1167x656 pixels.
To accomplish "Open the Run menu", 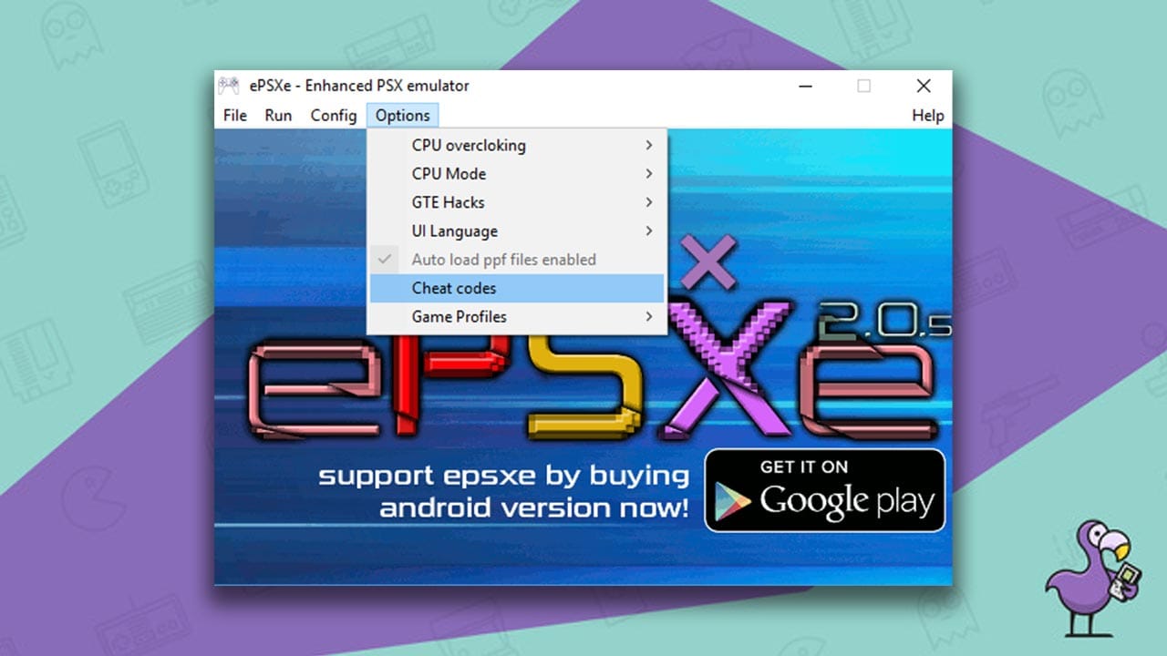I will pos(278,115).
